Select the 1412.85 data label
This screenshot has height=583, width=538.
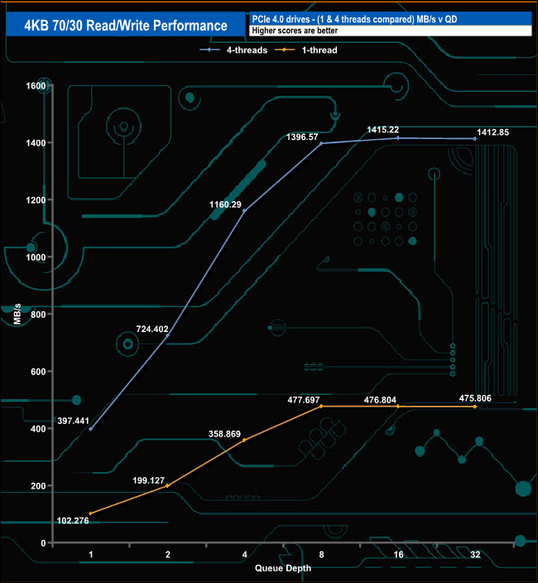click(492, 132)
